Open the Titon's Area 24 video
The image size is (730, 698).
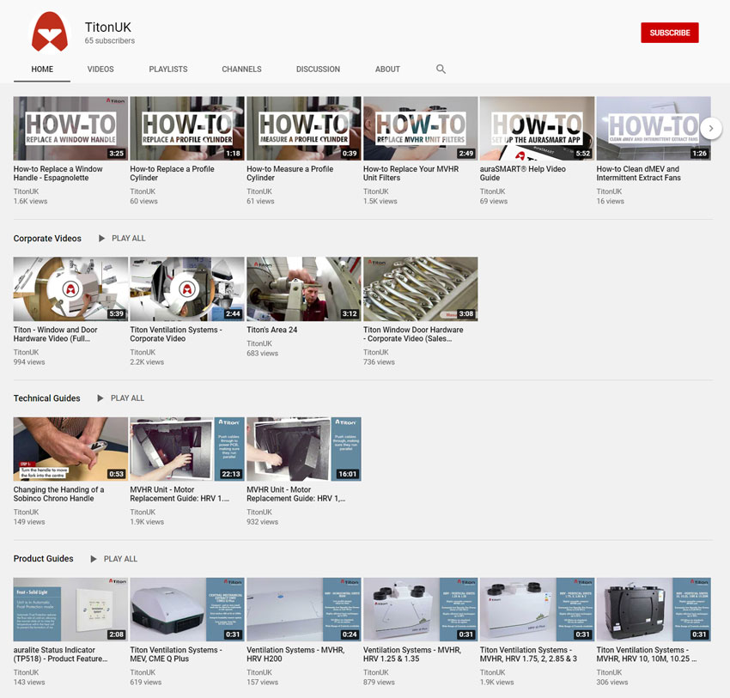[x=303, y=288]
